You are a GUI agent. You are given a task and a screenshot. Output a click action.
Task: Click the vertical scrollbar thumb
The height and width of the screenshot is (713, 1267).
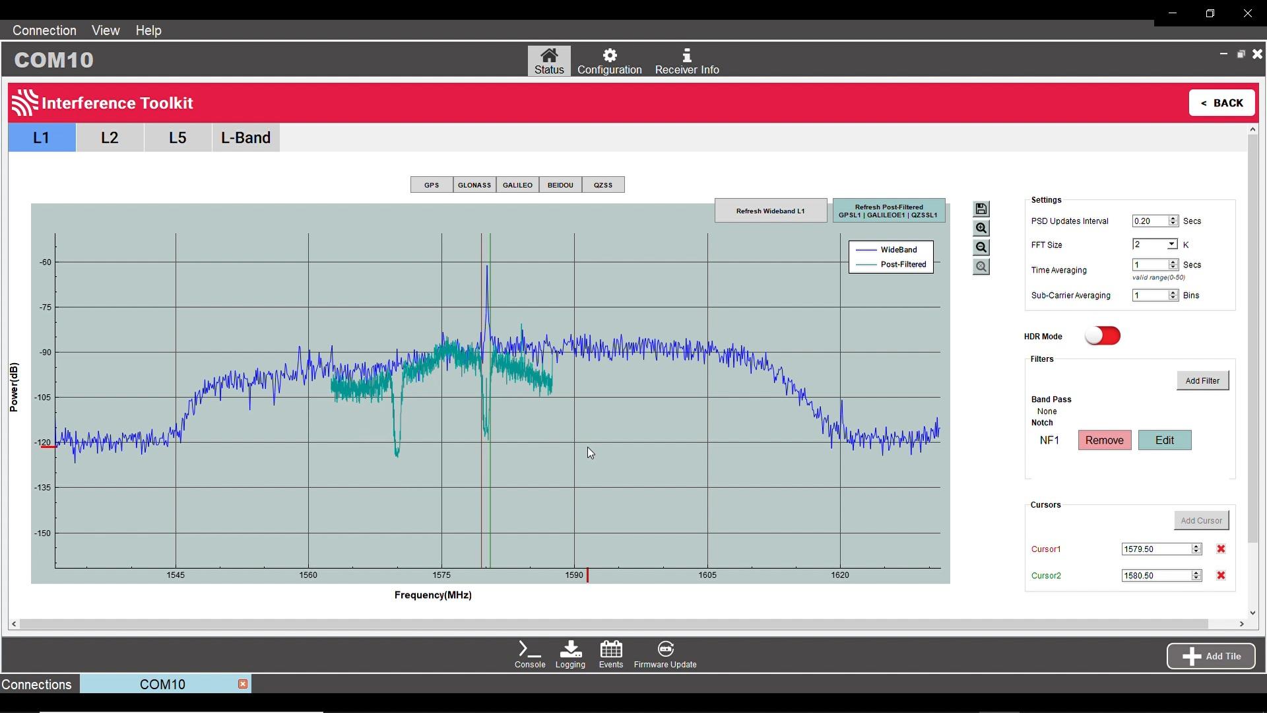(1252, 340)
